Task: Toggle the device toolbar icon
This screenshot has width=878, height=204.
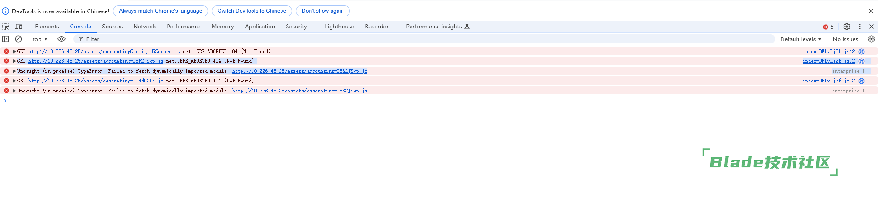Action: click(19, 27)
